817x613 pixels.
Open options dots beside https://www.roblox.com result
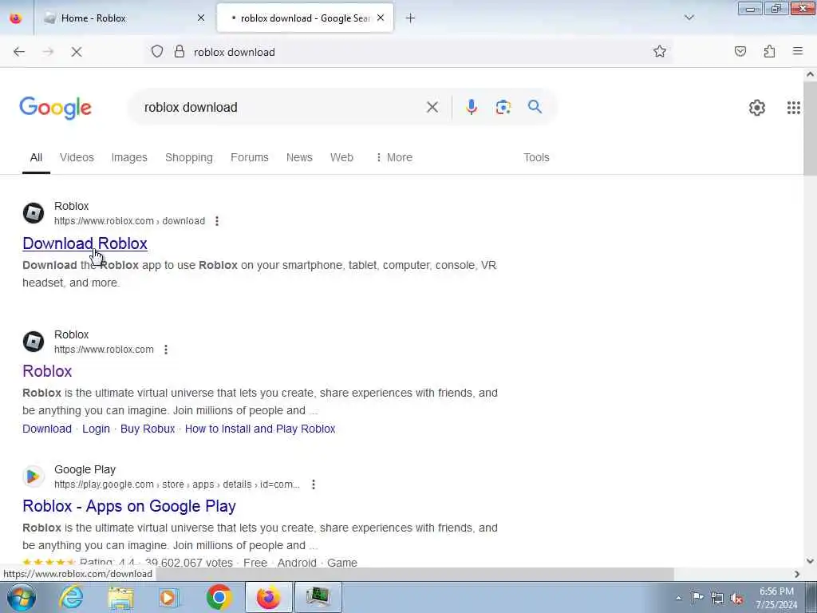point(166,350)
